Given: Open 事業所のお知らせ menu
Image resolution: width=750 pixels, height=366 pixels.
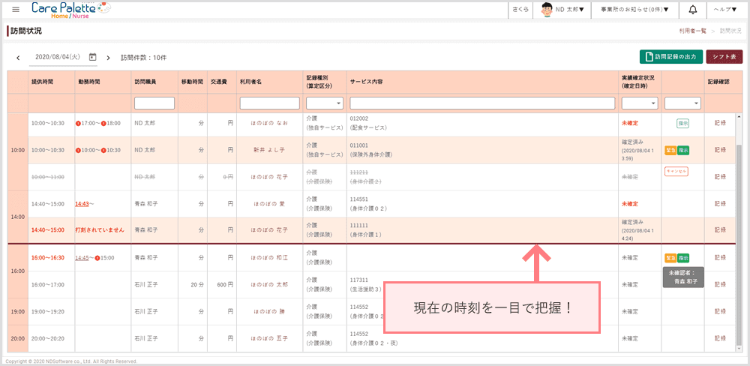Looking at the screenshot, I should [x=632, y=9].
